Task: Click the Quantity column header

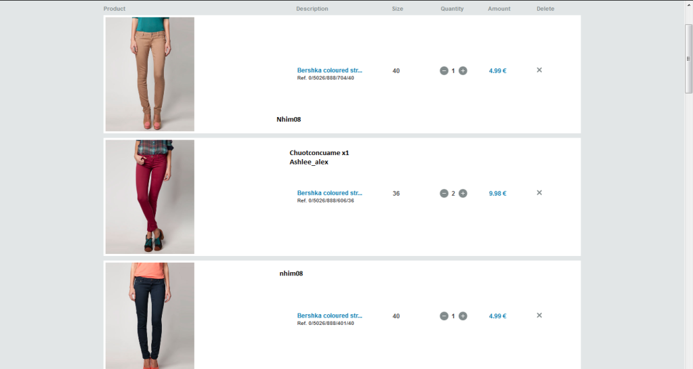Action: click(452, 9)
